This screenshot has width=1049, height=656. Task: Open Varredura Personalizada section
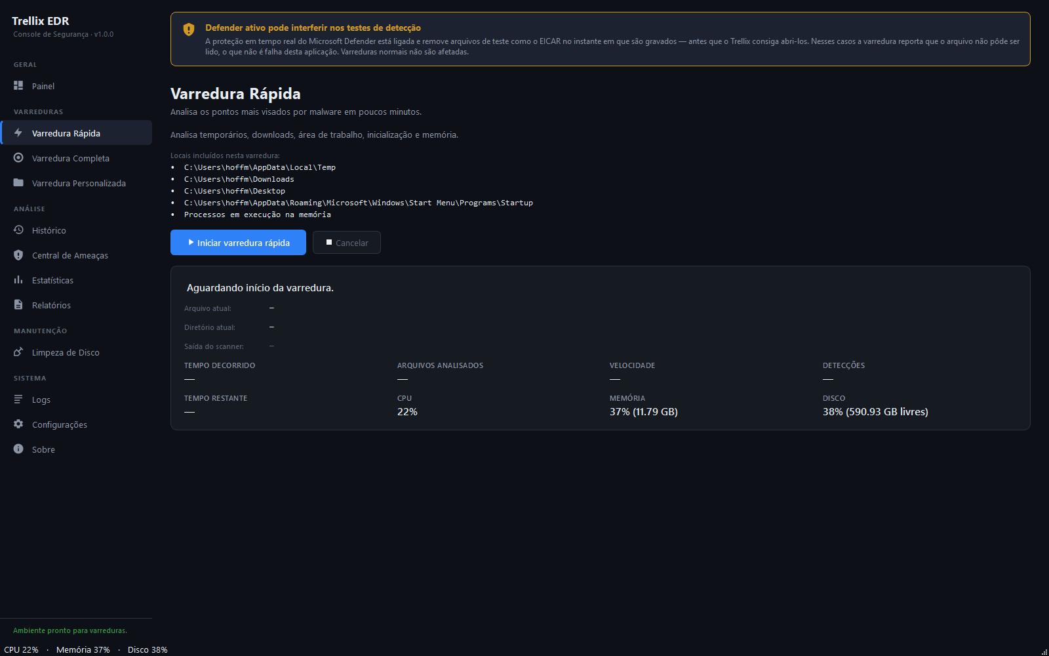point(76,183)
